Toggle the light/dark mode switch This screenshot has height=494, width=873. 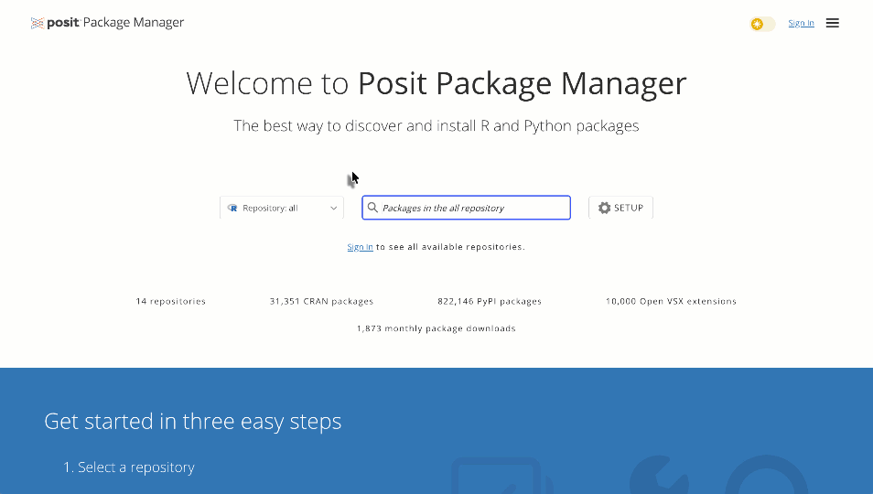pyautogui.click(x=763, y=24)
